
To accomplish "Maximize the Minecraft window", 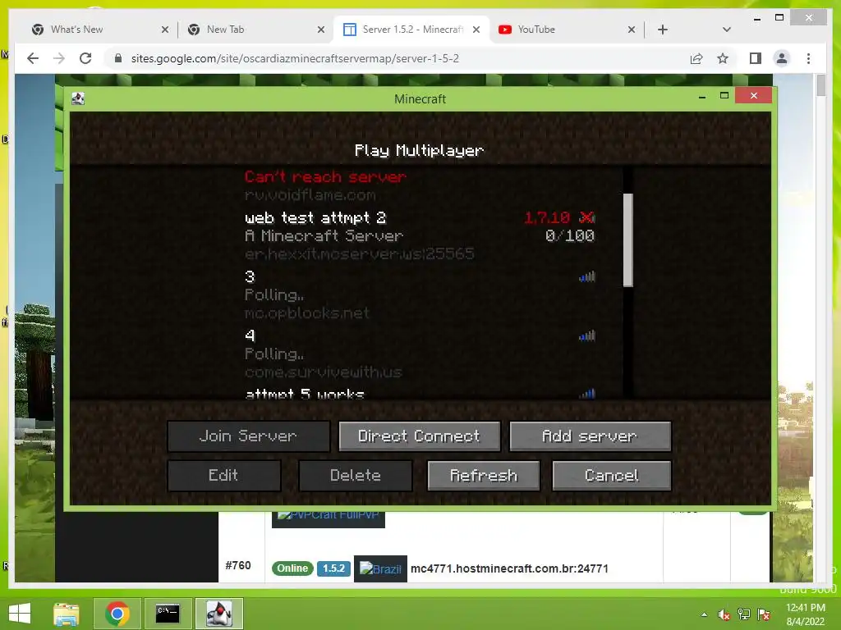I will click(724, 96).
